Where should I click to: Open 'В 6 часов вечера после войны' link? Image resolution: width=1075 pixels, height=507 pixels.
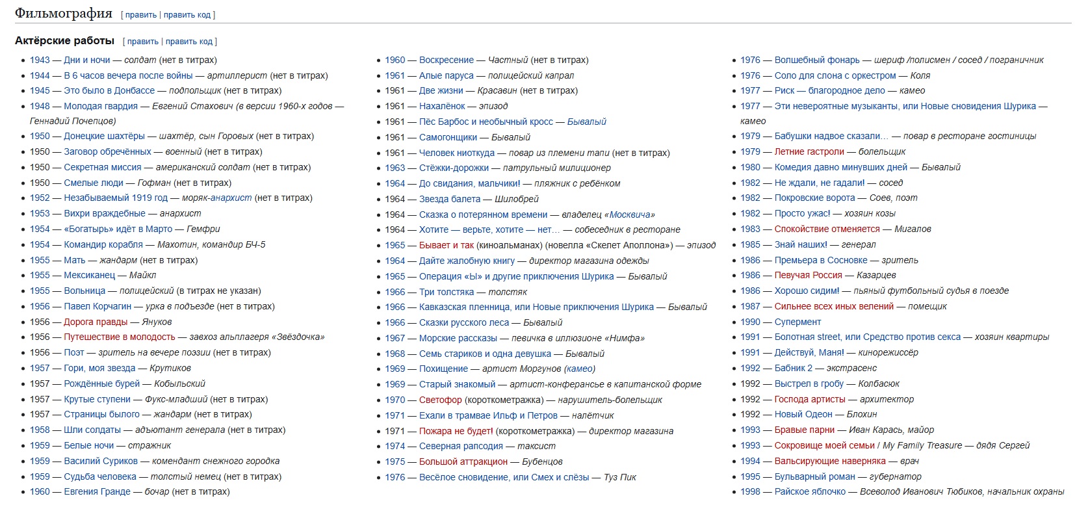(x=129, y=75)
